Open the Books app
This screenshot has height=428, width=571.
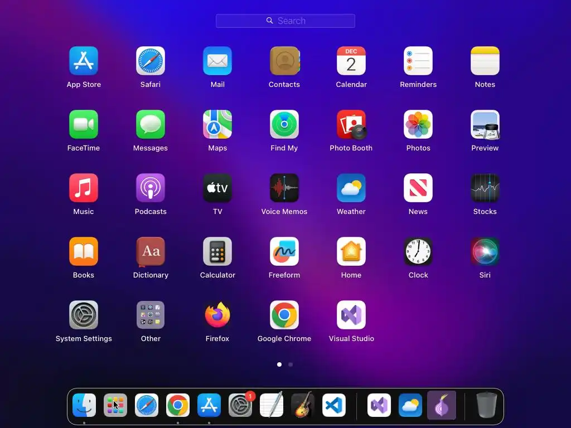(84, 251)
